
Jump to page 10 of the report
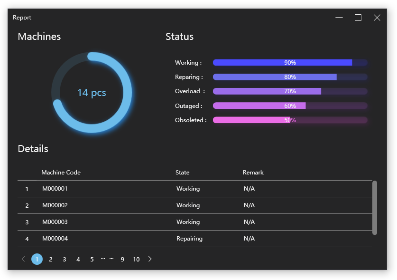click(136, 259)
